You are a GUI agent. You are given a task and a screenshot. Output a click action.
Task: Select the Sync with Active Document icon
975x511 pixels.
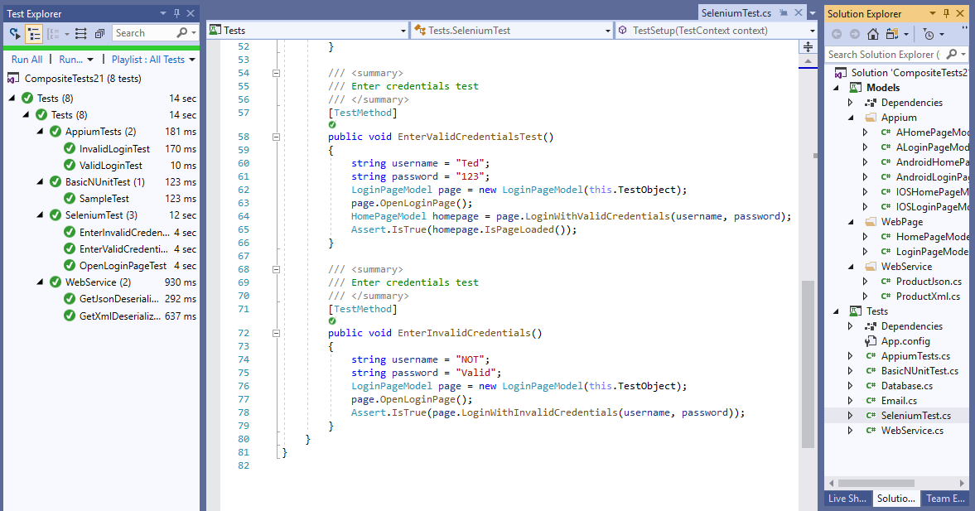click(x=894, y=34)
